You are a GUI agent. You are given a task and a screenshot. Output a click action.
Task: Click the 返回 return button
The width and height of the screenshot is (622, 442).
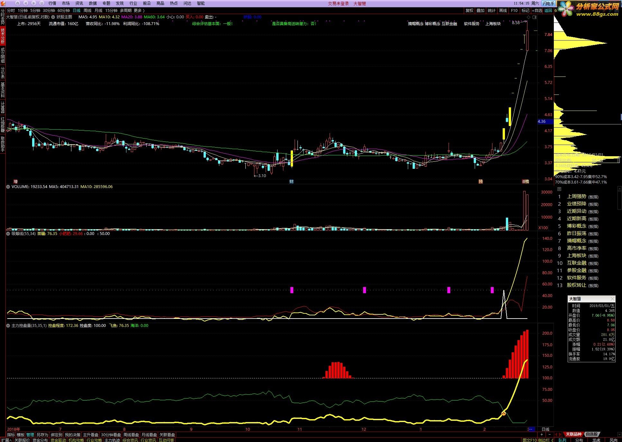tap(548, 11)
